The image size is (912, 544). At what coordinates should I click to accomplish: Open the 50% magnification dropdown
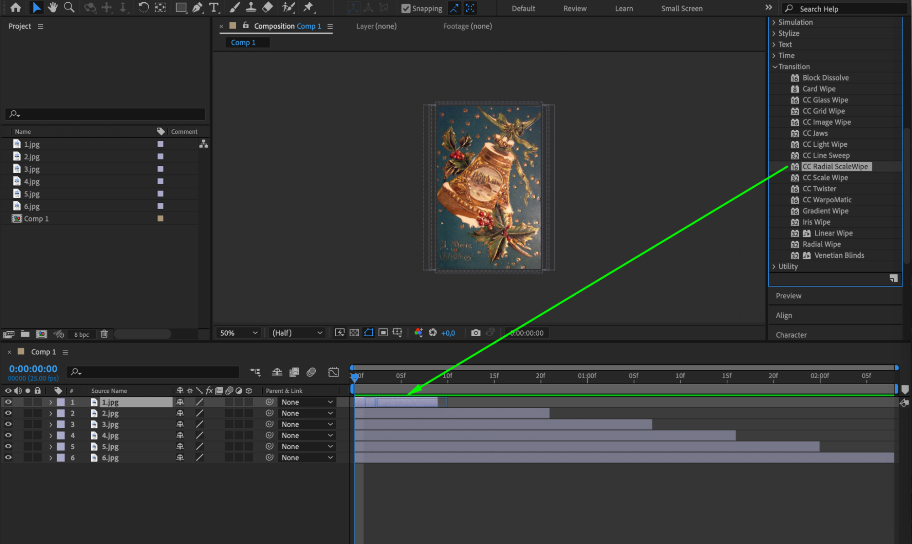tap(238, 333)
